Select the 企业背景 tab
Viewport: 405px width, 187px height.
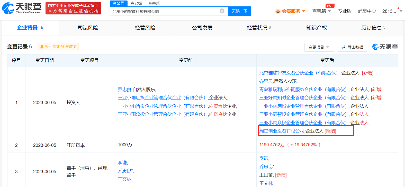pyautogui.click(x=30, y=28)
